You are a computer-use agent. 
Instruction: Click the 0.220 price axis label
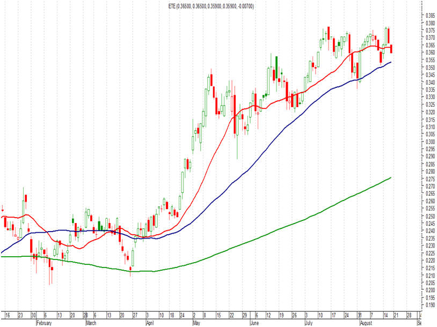pos(431,261)
